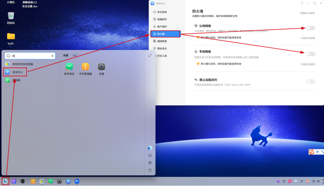
Task: Click the 配置访问规则 link
Action: point(308,13)
